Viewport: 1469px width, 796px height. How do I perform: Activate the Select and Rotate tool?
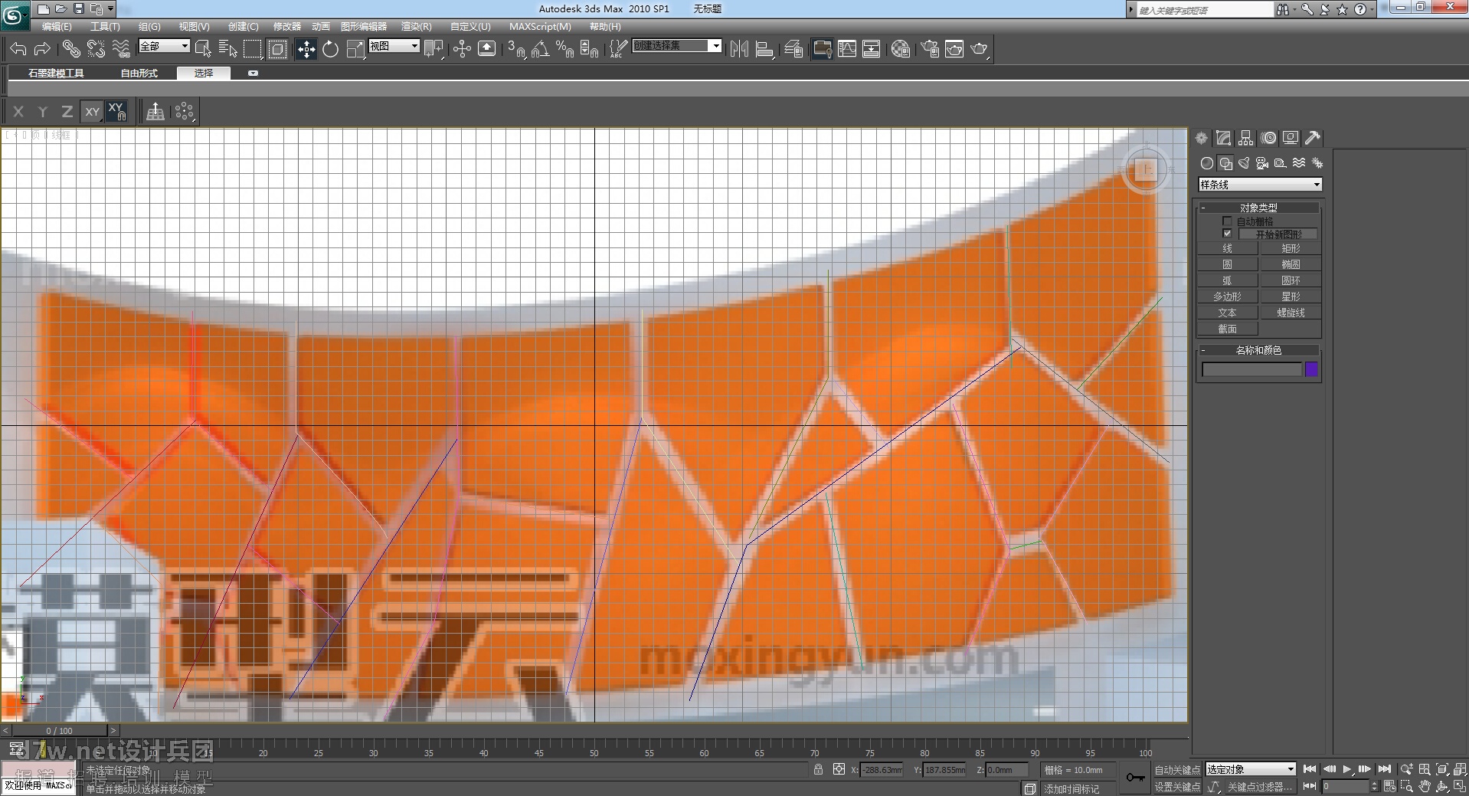coord(330,49)
